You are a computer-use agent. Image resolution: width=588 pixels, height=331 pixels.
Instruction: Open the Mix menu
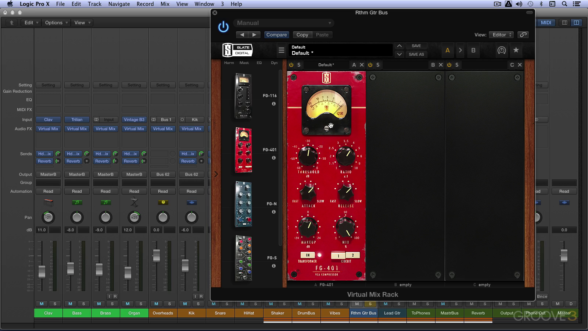click(165, 4)
